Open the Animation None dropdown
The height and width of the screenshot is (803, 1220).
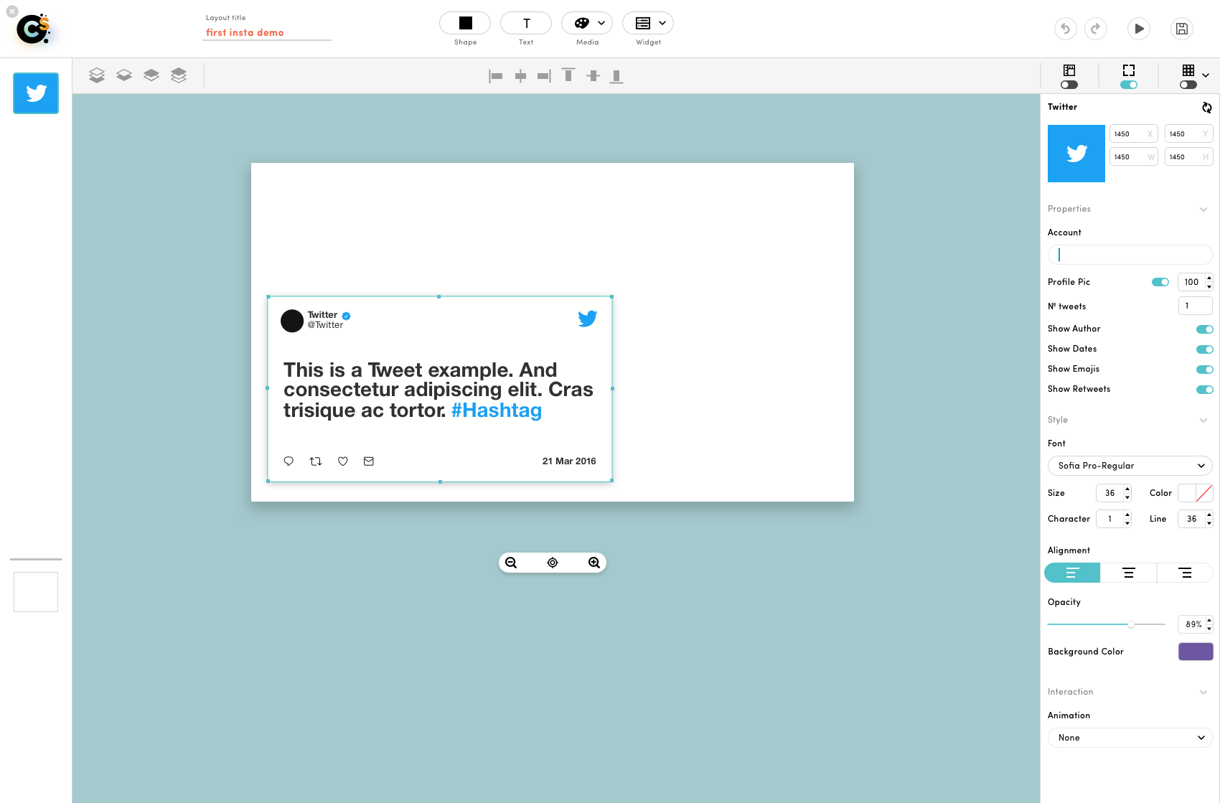click(x=1130, y=738)
